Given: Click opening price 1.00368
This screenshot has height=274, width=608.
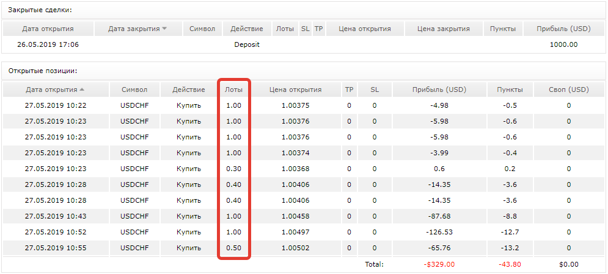Looking at the screenshot, I should pos(296,169).
